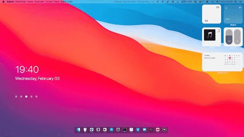Click the now-playing text in the menu bar
The height and width of the screenshot is (137, 244).
132,2
